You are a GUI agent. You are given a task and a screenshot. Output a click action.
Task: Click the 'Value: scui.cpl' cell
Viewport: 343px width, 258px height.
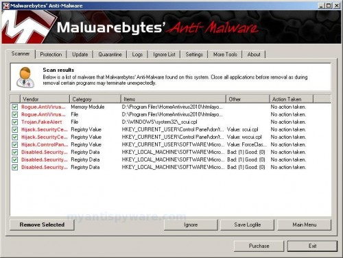pyautogui.click(x=243, y=129)
